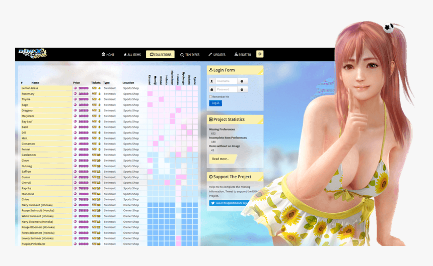Click the Name column header
Image resolution: width=433 pixels, height=266 pixels.
point(35,83)
